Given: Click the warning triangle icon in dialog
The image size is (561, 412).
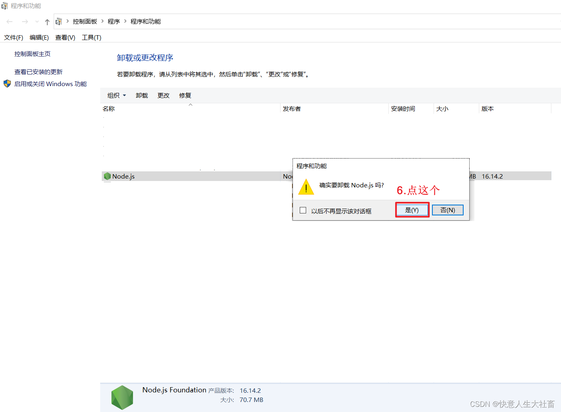Looking at the screenshot, I should coord(306,187).
